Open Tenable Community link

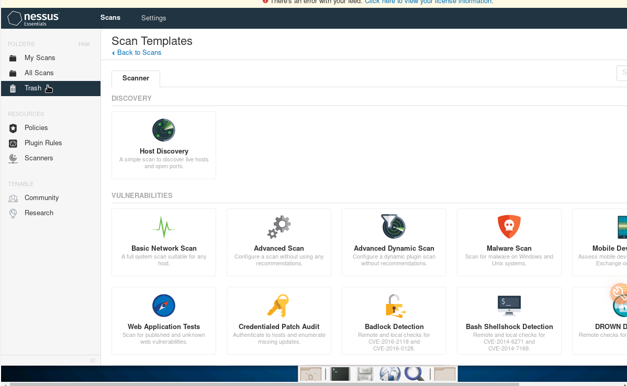click(41, 198)
